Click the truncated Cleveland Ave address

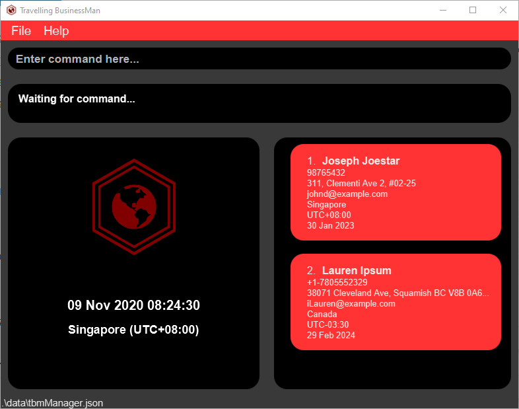point(398,293)
